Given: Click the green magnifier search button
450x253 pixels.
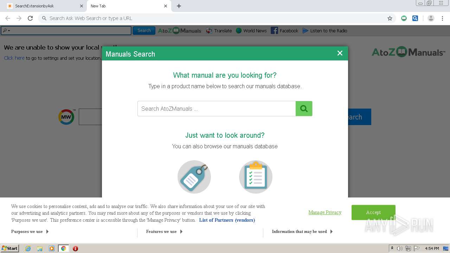Looking at the screenshot, I should click(304, 109).
